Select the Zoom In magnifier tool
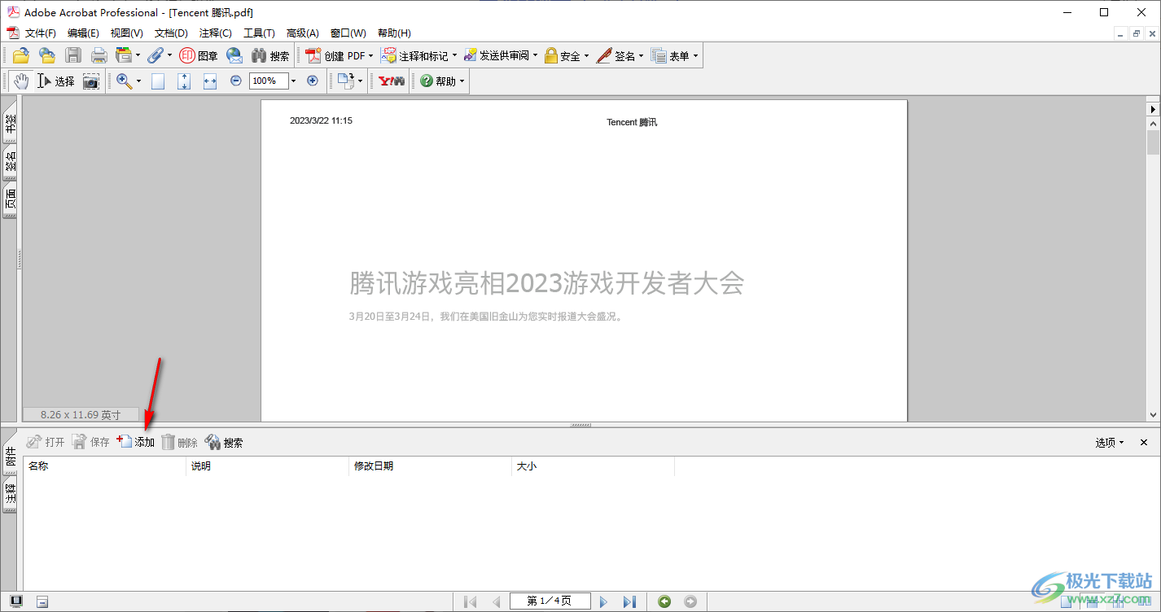 [x=125, y=81]
